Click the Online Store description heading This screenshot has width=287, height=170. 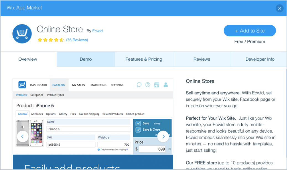pos(200,81)
